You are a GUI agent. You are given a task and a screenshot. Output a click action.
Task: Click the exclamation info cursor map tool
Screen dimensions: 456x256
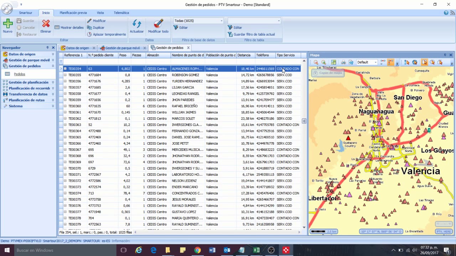click(x=407, y=62)
